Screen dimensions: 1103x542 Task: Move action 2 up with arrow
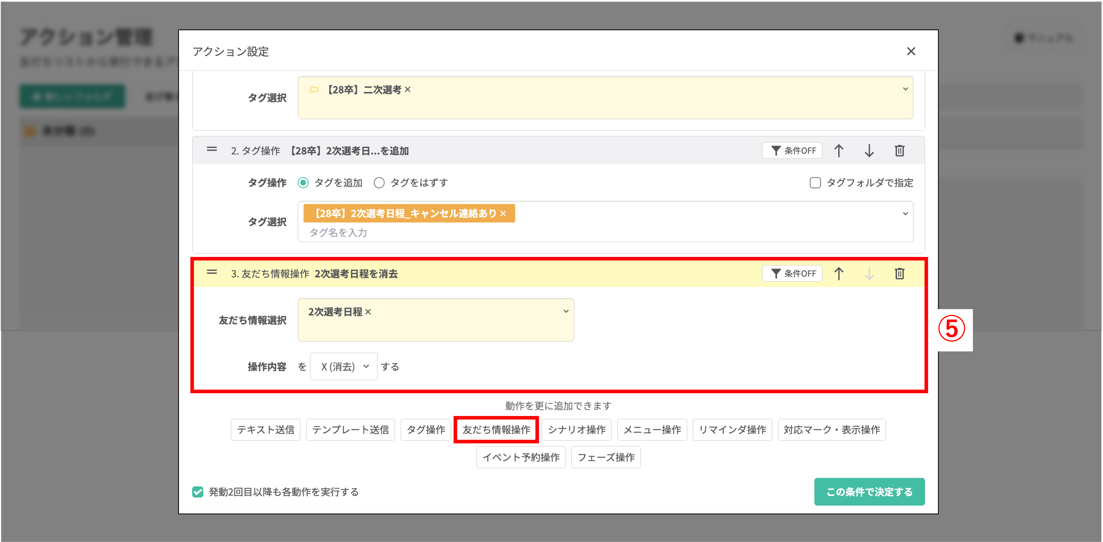click(839, 151)
